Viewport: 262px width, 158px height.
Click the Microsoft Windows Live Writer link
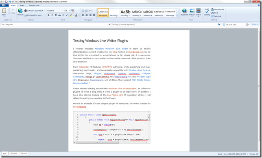(x=111, y=49)
